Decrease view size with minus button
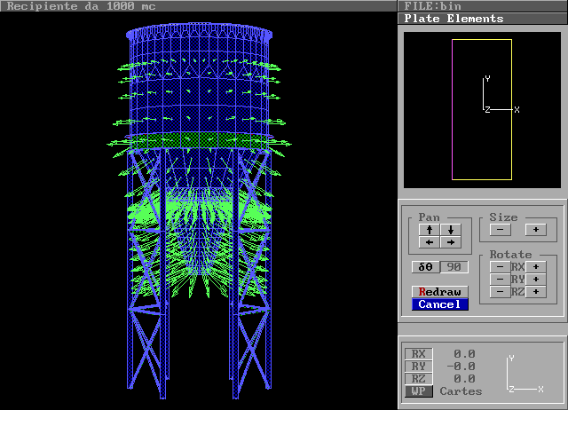Viewport: 568px width, 426px height. pos(500,230)
